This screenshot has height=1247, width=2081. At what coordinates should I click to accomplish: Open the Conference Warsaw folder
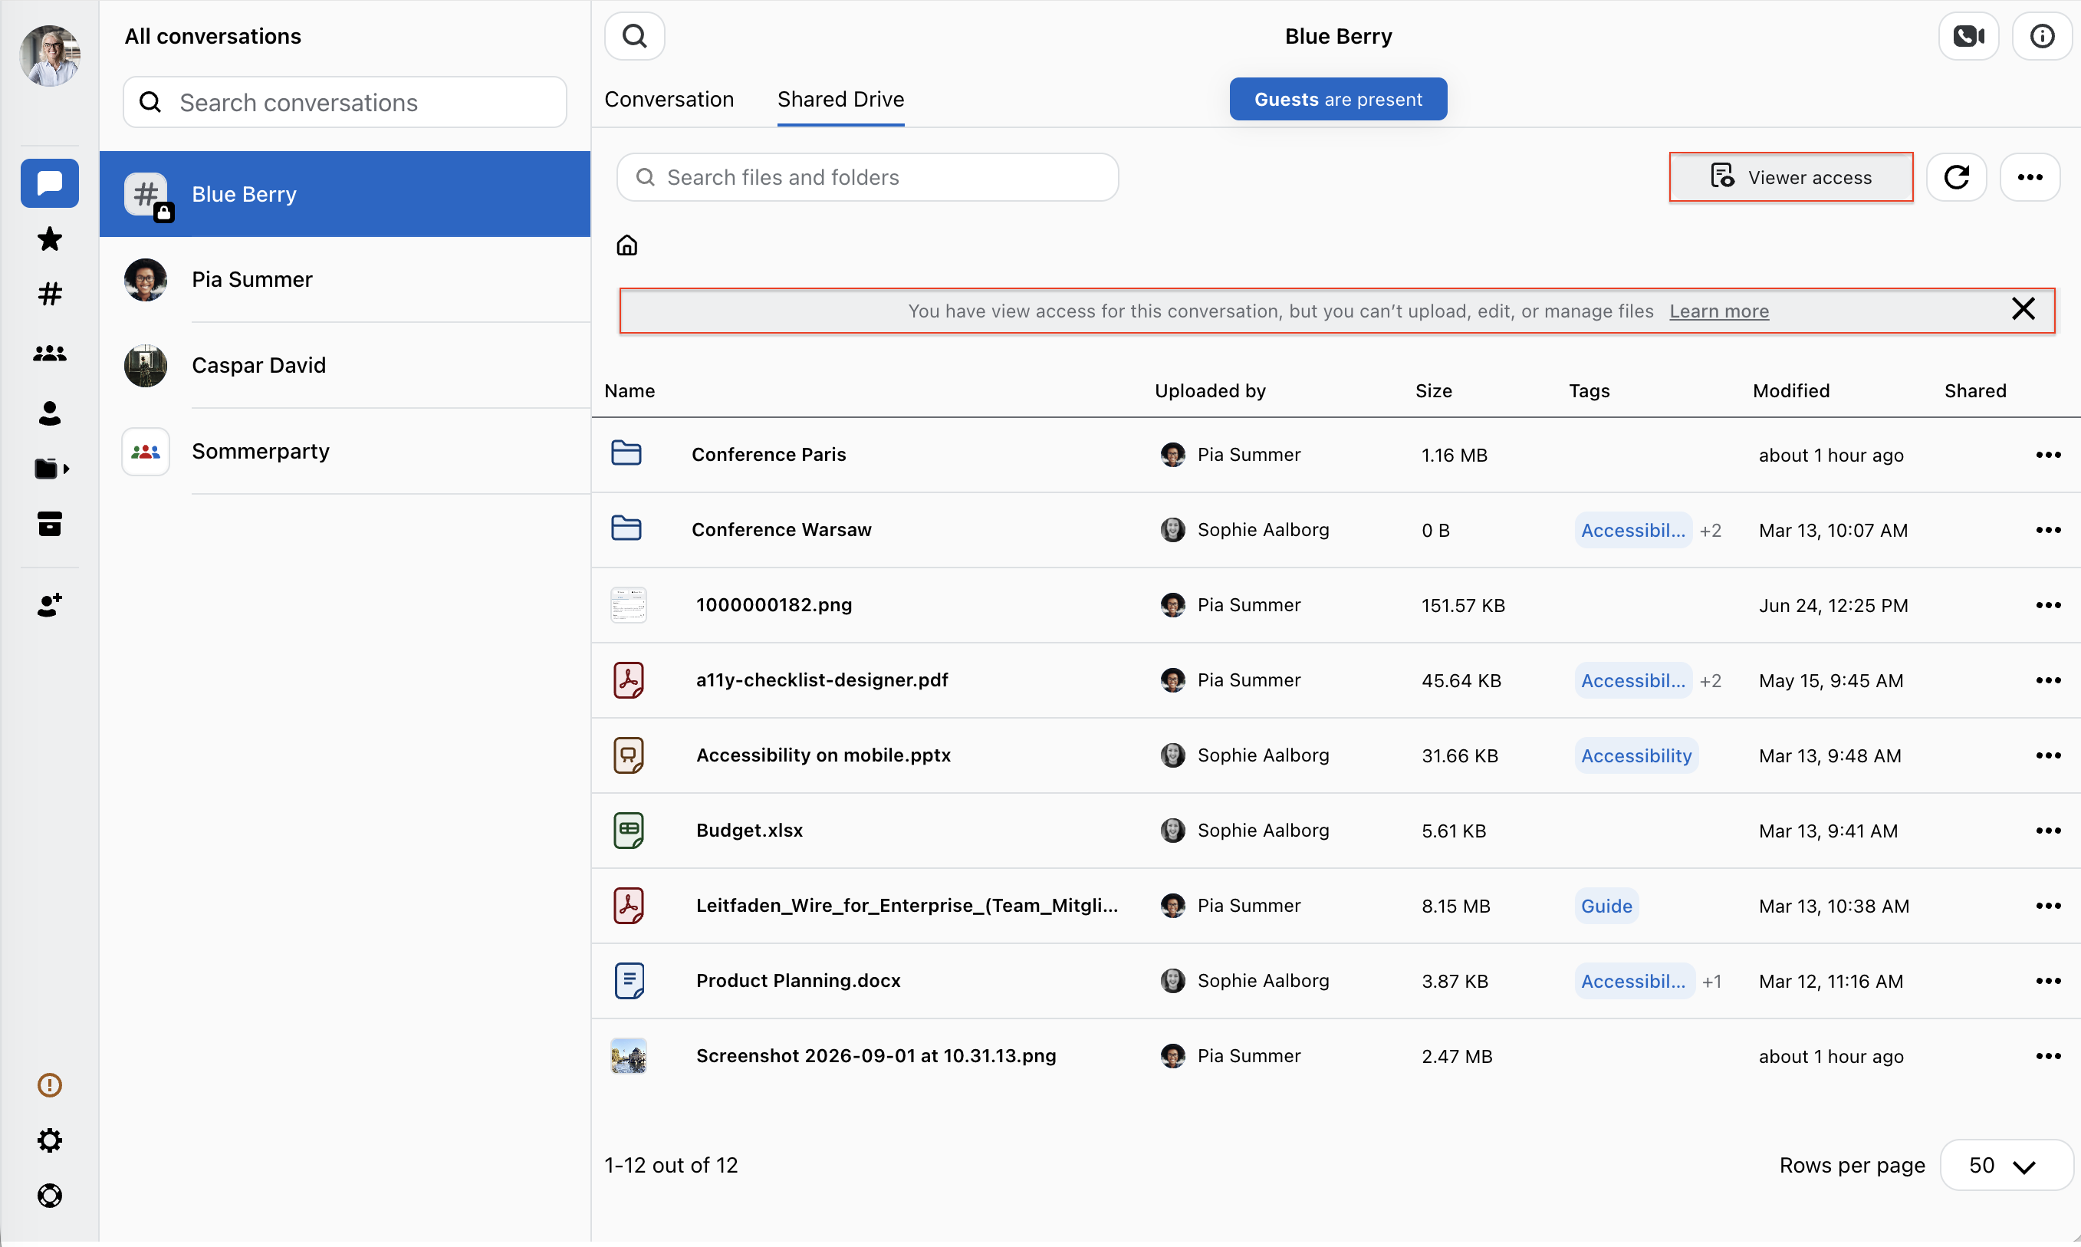click(781, 529)
